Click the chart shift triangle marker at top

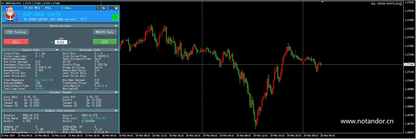(x=323, y=2)
